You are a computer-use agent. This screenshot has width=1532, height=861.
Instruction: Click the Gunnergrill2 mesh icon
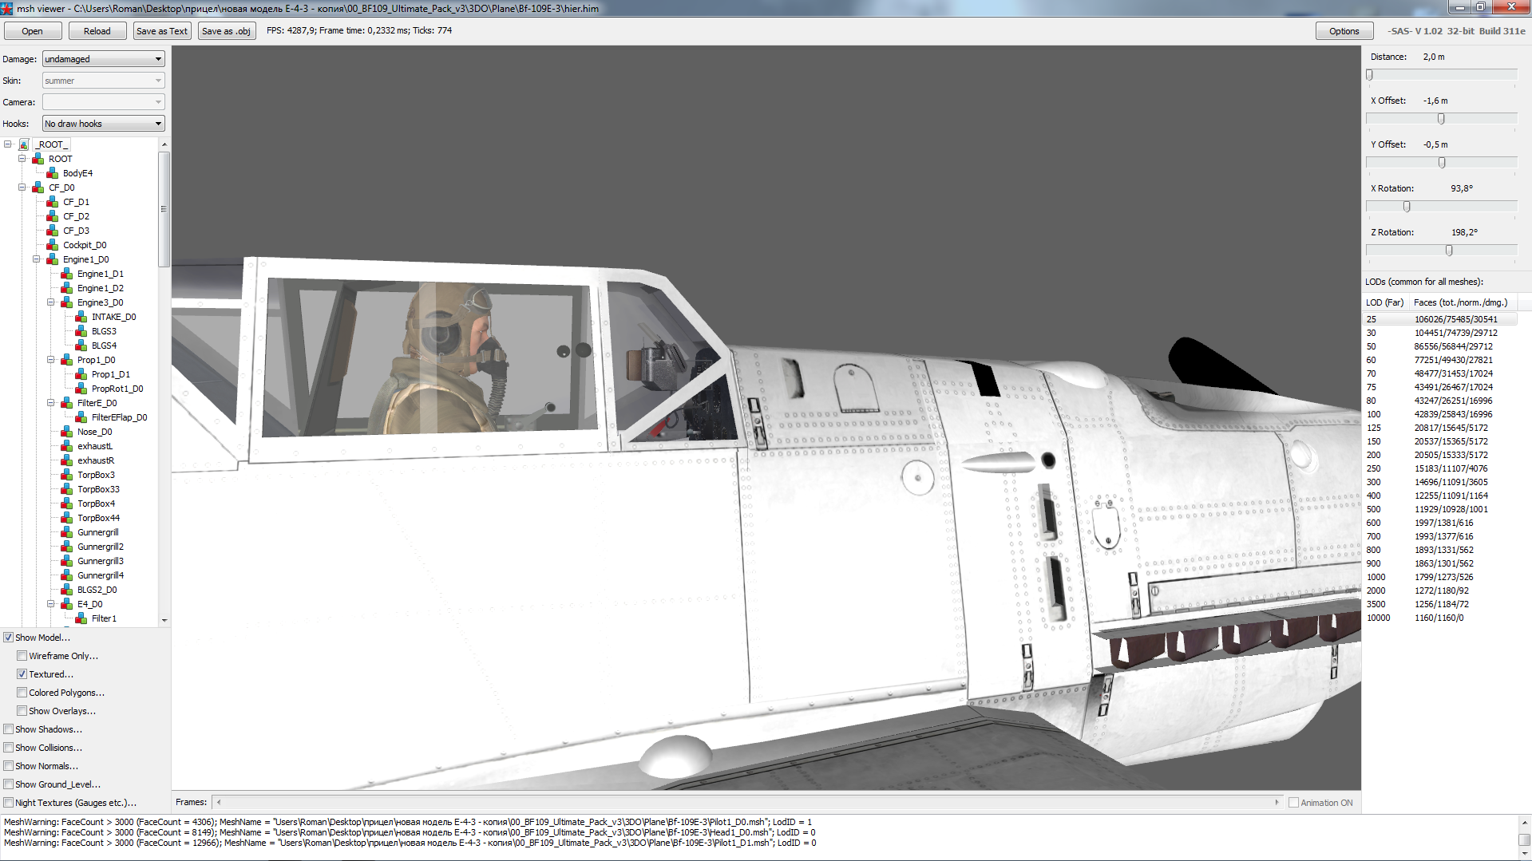67,547
